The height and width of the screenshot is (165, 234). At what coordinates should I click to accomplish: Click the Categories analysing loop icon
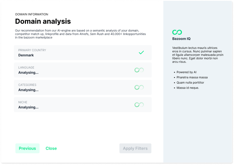coord(139,88)
